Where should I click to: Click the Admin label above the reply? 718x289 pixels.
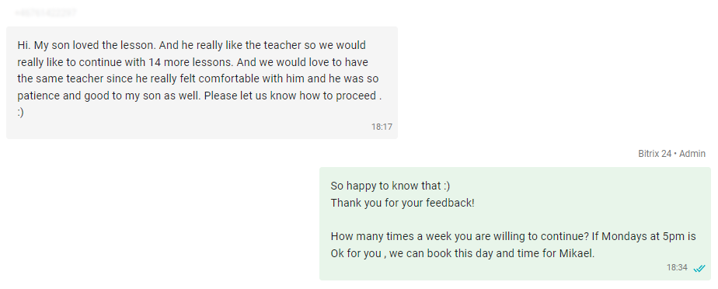[692, 154]
